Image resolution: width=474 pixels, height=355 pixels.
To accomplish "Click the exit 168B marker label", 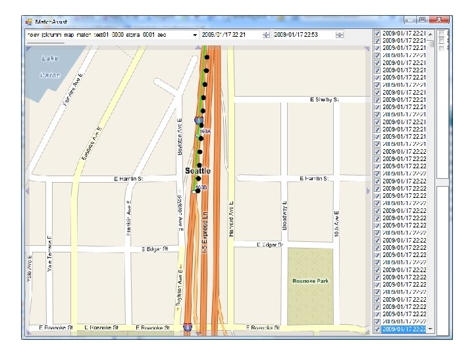I will pos(201,187).
